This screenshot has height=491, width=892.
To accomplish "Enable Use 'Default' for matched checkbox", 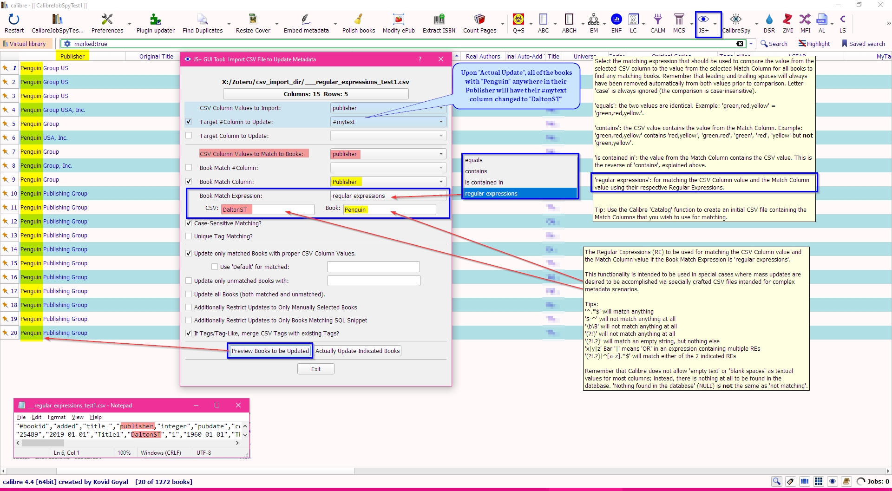I will (x=215, y=267).
